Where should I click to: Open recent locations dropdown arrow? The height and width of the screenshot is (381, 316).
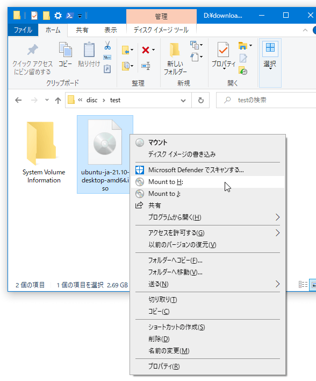47,100
